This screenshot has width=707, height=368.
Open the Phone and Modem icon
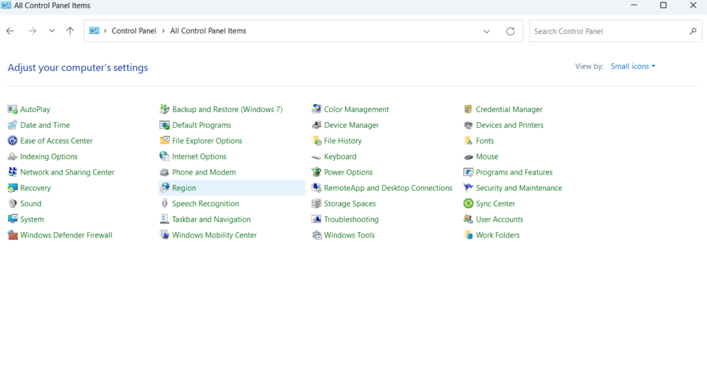[164, 173]
